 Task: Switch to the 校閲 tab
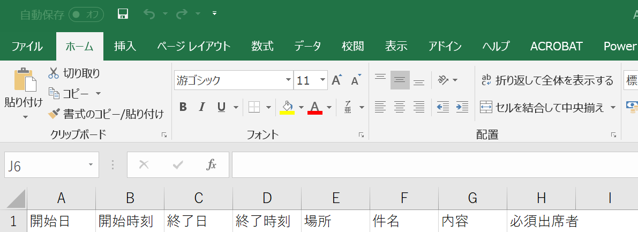coord(353,47)
